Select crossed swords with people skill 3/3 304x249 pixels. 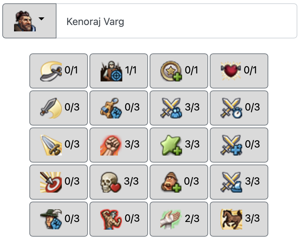pos(179,107)
